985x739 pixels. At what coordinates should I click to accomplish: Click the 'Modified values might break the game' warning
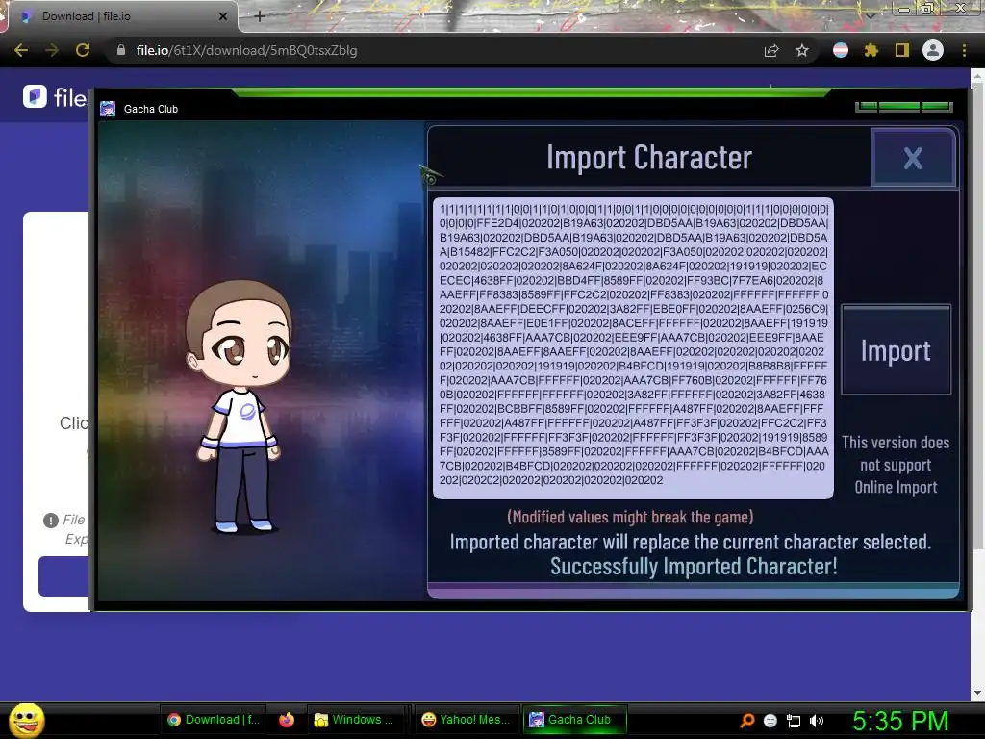coord(630,517)
